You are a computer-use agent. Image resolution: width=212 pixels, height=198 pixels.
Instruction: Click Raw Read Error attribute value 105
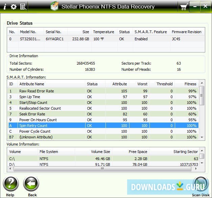tap(124, 91)
